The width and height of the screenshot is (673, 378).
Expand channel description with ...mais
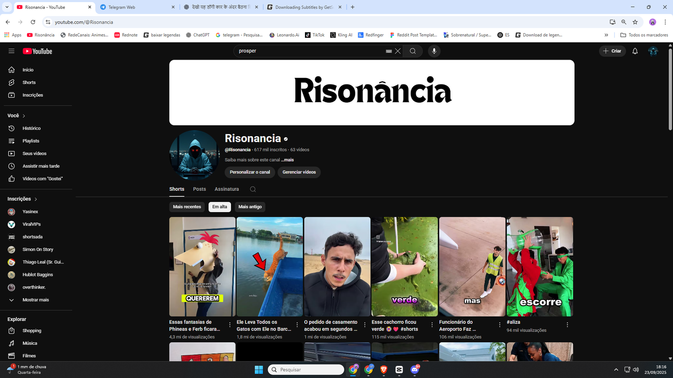(x=288, y=160)
